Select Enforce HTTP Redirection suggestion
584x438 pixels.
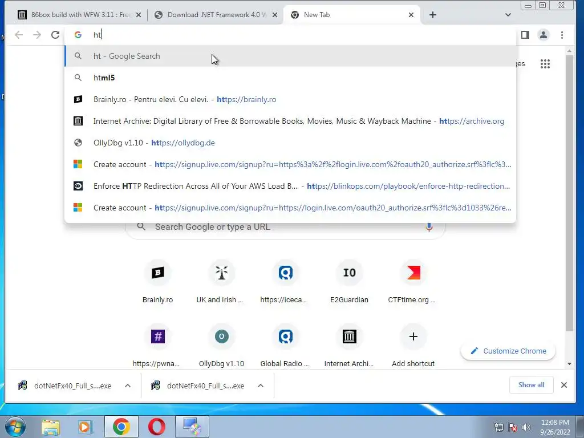[x=290, y=186]
